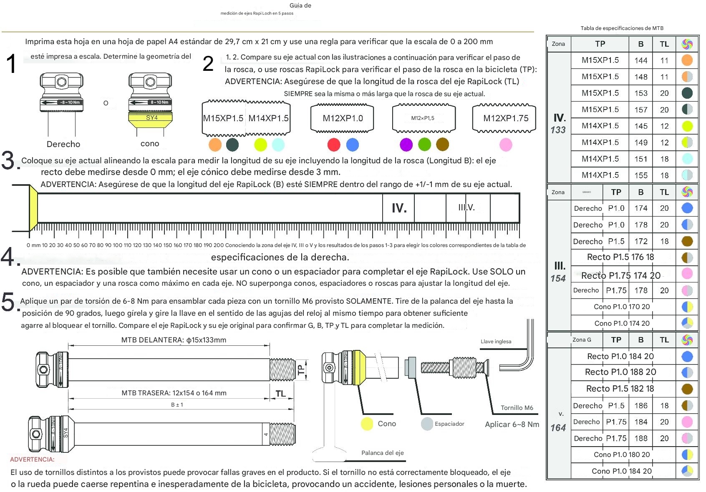Click the B value 155 in the table
The height and width of the screenshot is (492, 706).
(640, 175)
